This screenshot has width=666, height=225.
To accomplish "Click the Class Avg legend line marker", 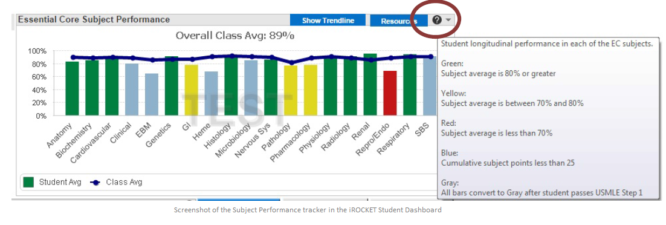I will [x=95, y=182].
